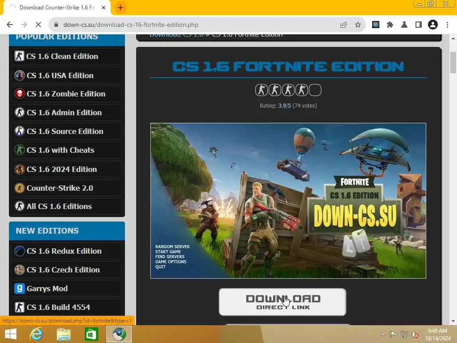Open Action Center flag tray icon
457x343 pixels.
click(393, 335)
